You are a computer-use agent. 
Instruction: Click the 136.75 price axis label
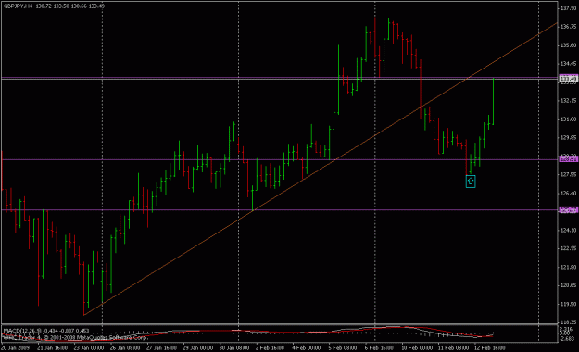[x=569, y=27]
